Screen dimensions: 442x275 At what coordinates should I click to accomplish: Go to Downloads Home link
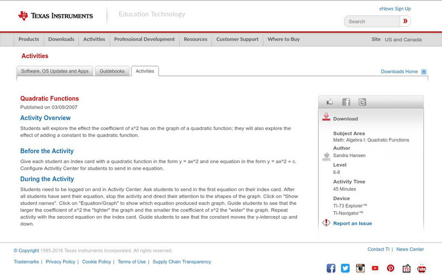(399, 72)
